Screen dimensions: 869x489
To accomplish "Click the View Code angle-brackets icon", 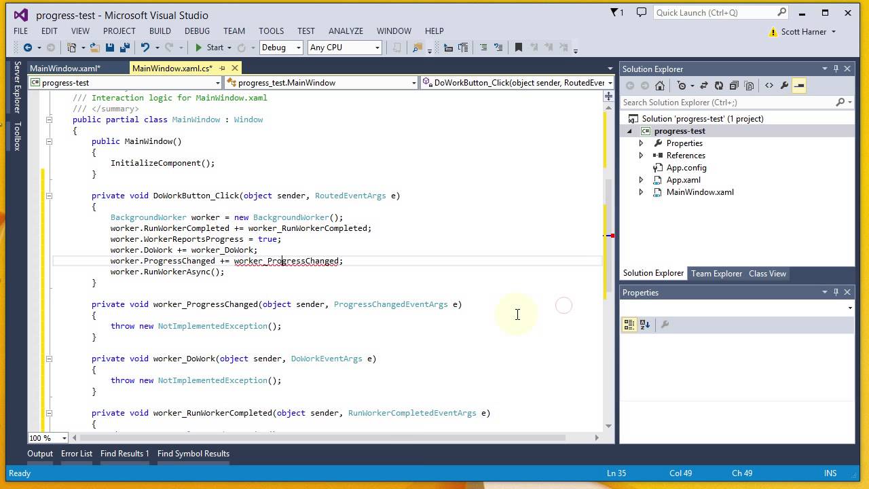I will click(x=769, y=86).
